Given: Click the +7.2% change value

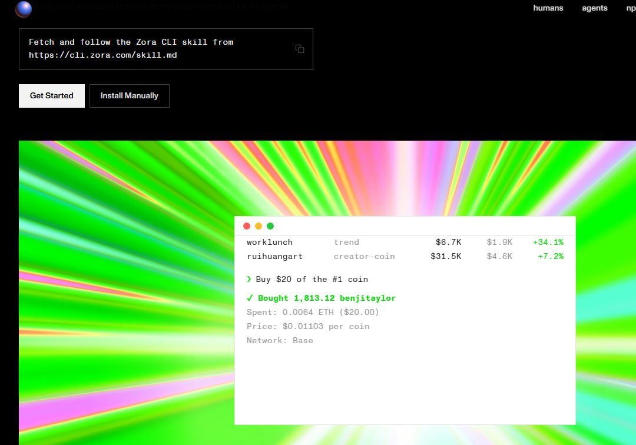Looking at the screenshot, I should tap(551, 256).
